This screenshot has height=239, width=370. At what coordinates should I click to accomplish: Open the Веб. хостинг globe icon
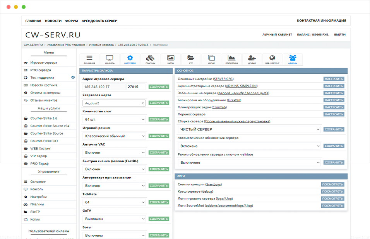(x=272, y=59)
